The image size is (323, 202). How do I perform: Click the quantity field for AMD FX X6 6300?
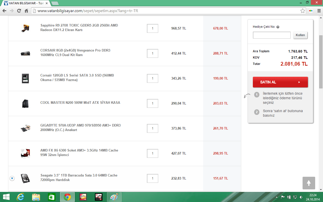pos(153,154)
